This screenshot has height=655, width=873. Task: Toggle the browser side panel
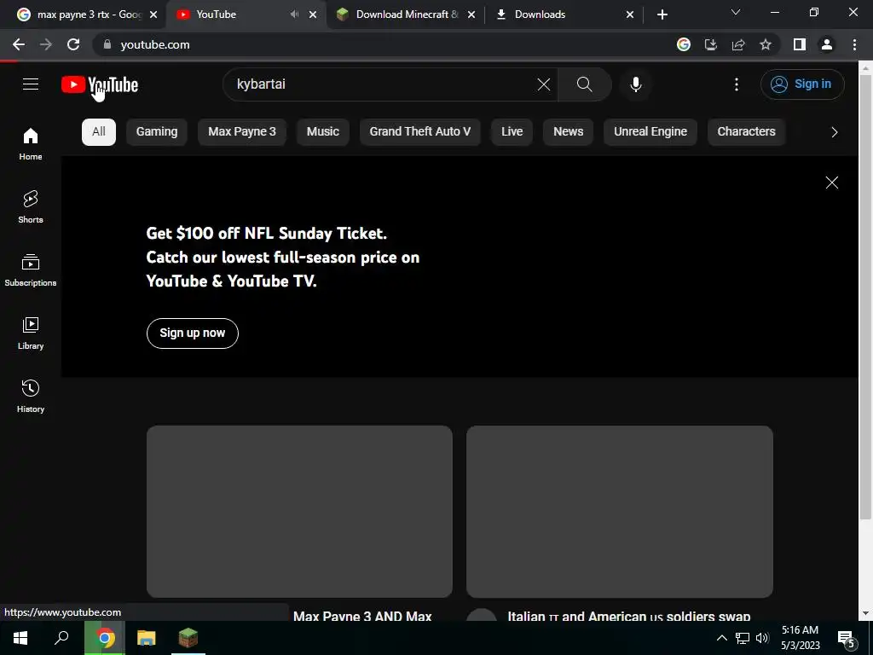pyautogui.click(x=799, y=44)
